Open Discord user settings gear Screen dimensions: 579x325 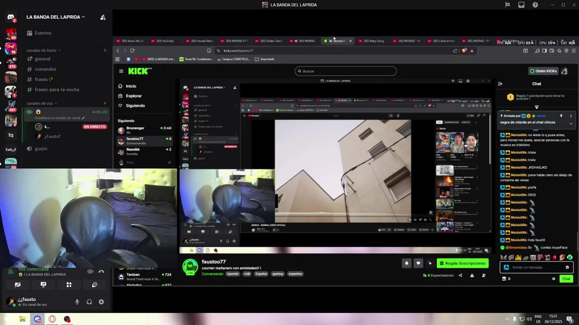click(101, 302)
